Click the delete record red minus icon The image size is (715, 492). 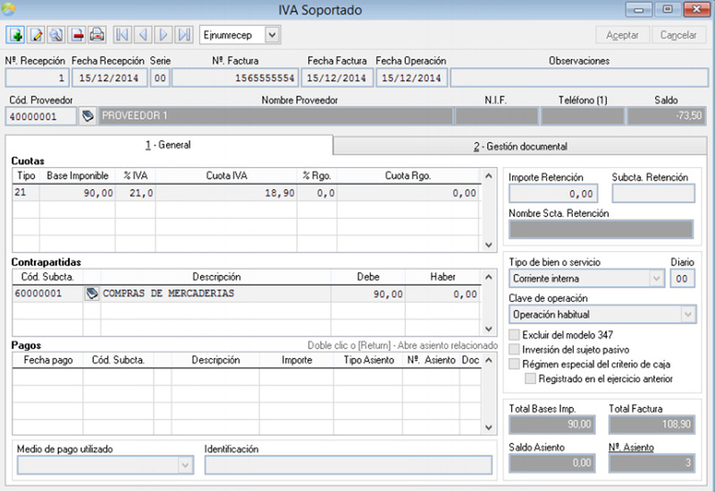tap(77, 35)
